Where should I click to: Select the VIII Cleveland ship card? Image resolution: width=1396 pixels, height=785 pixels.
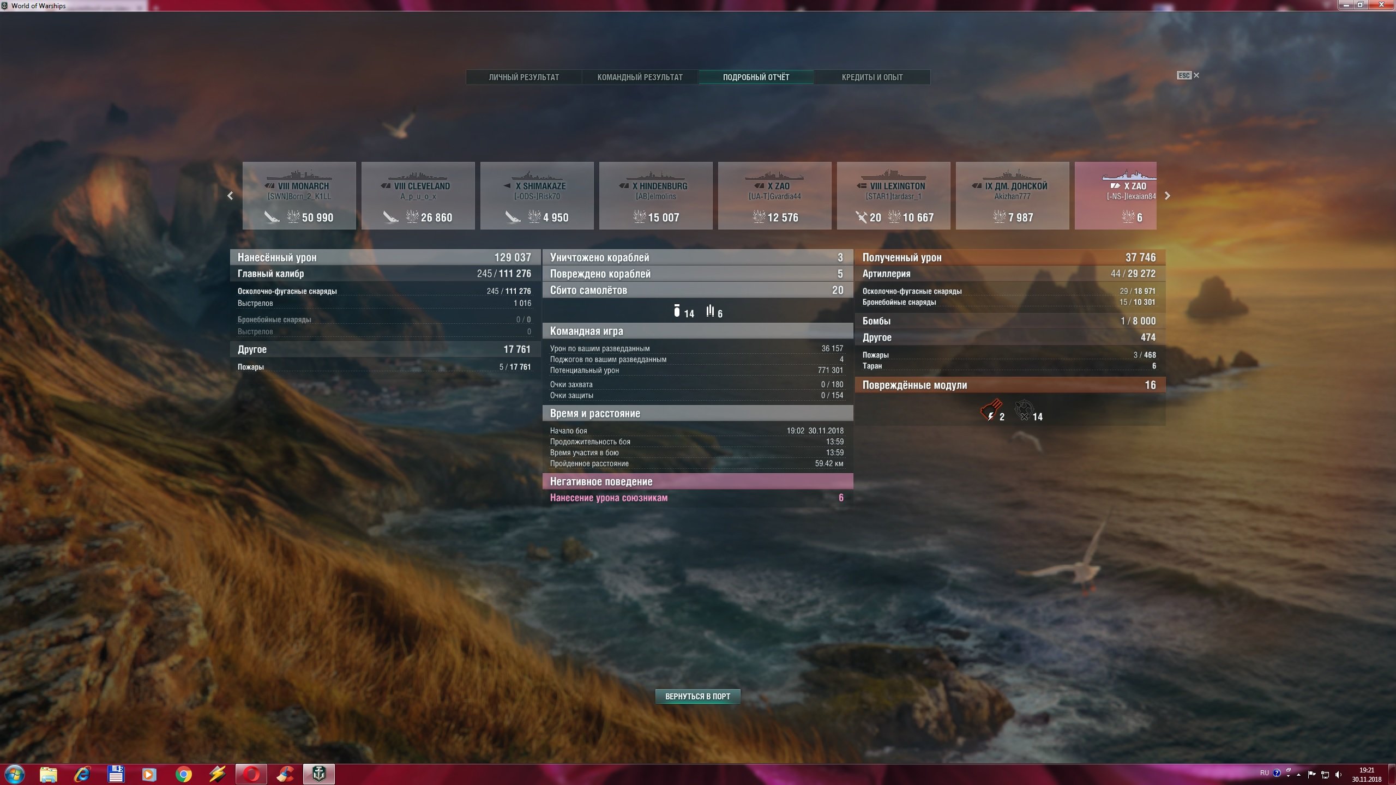pos(418,196)
